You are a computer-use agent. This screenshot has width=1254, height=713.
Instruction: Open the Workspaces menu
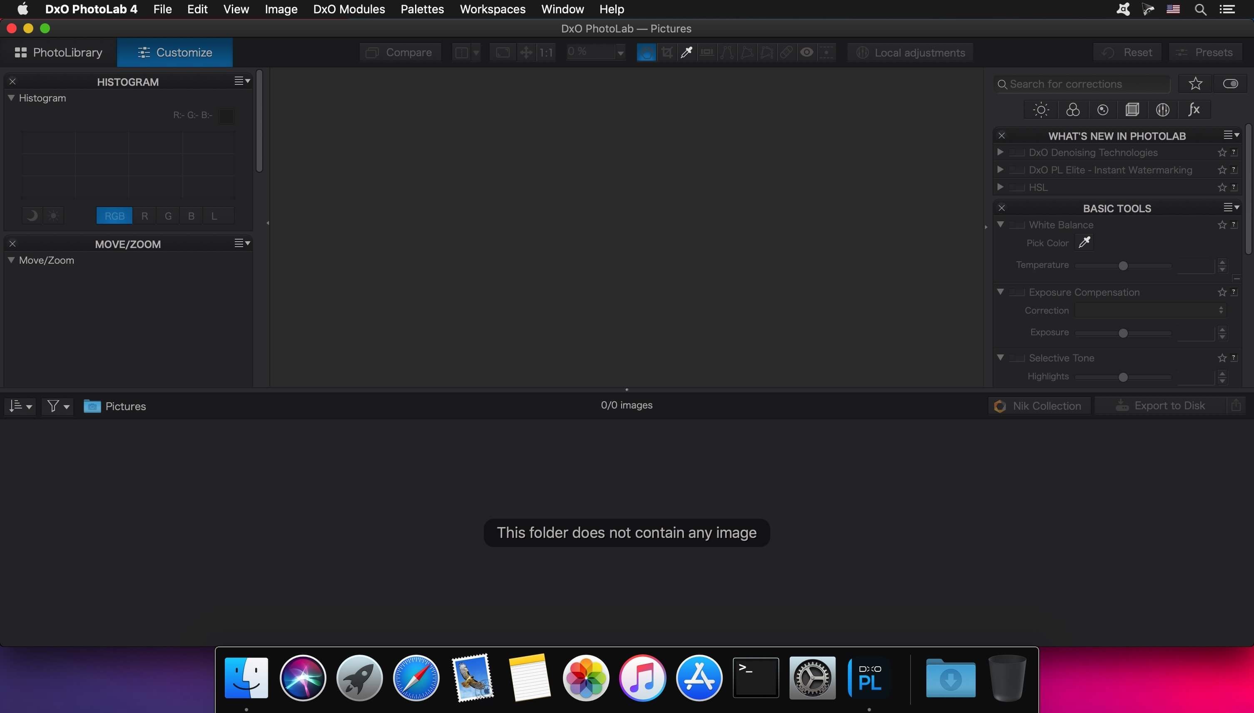coord(493,9)
